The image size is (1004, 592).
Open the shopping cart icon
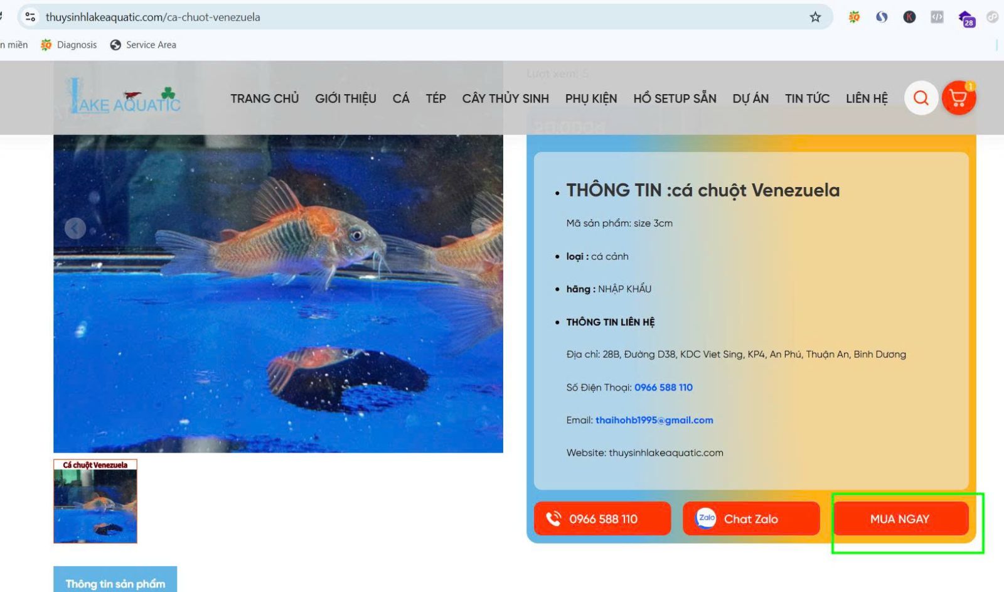coord(958,98)
